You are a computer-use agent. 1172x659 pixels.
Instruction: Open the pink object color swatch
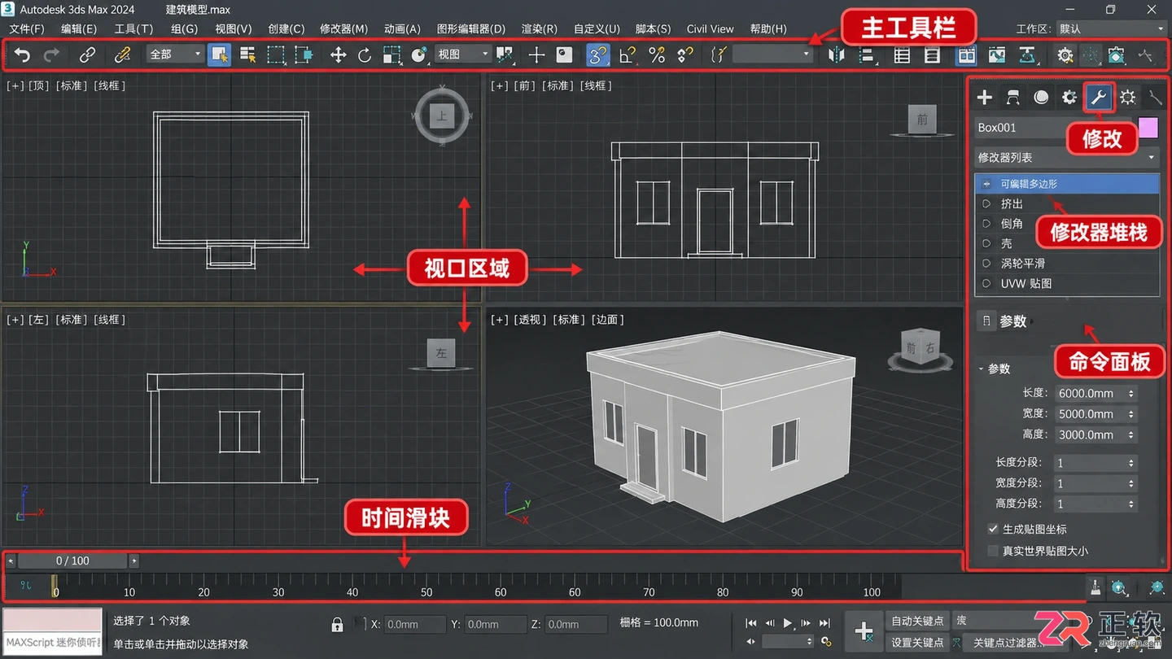click(x=1148, y=128)
